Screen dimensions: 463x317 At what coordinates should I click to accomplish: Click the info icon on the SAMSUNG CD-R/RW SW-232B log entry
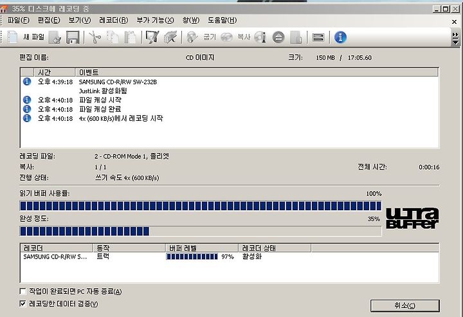click(x=27, y=82)
